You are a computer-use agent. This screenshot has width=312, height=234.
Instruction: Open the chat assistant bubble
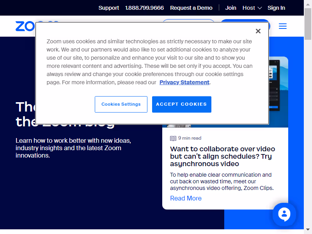pyautogui.click(x=284, y=214)
